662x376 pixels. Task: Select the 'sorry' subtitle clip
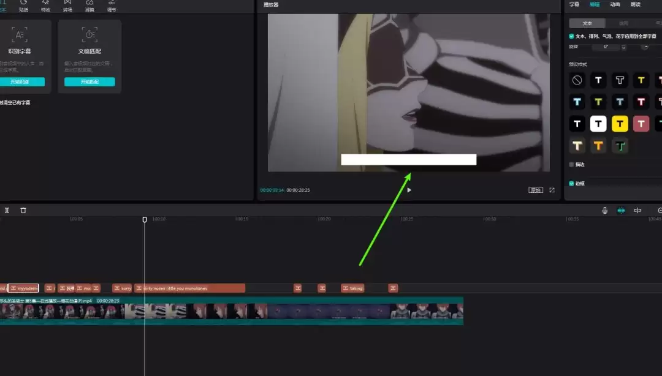pos(123,288)
